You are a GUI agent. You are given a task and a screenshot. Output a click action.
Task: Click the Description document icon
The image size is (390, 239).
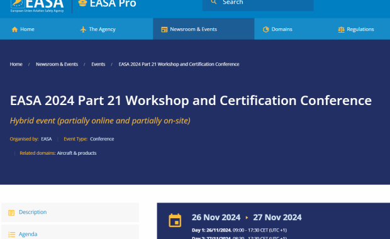click(11, 213)
